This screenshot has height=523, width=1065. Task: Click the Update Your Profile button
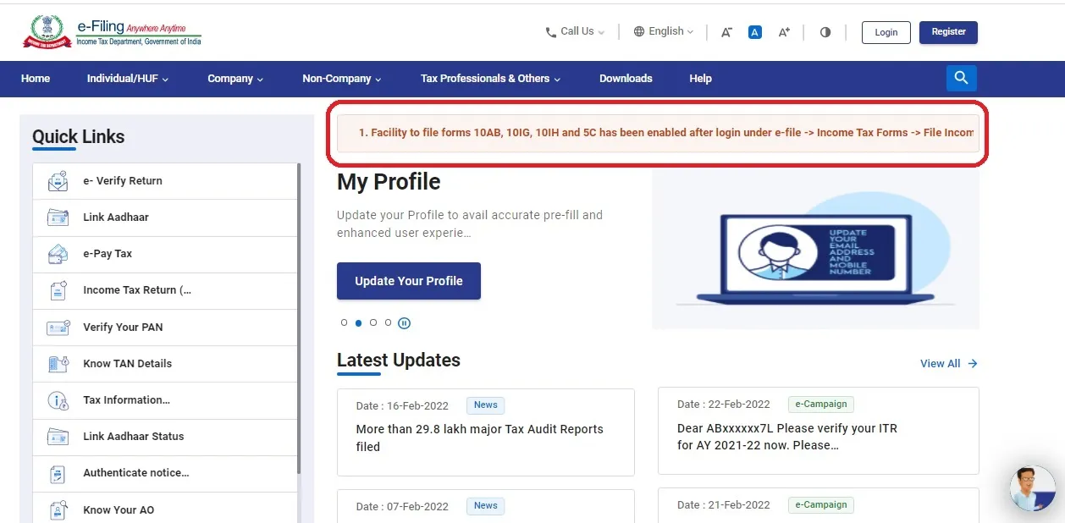408,281
